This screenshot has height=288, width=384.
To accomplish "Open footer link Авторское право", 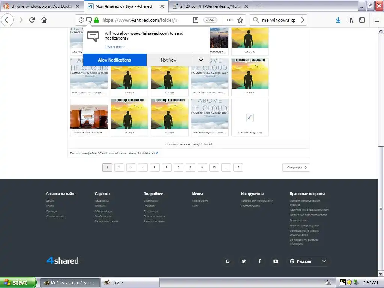I will pos(154,221).
